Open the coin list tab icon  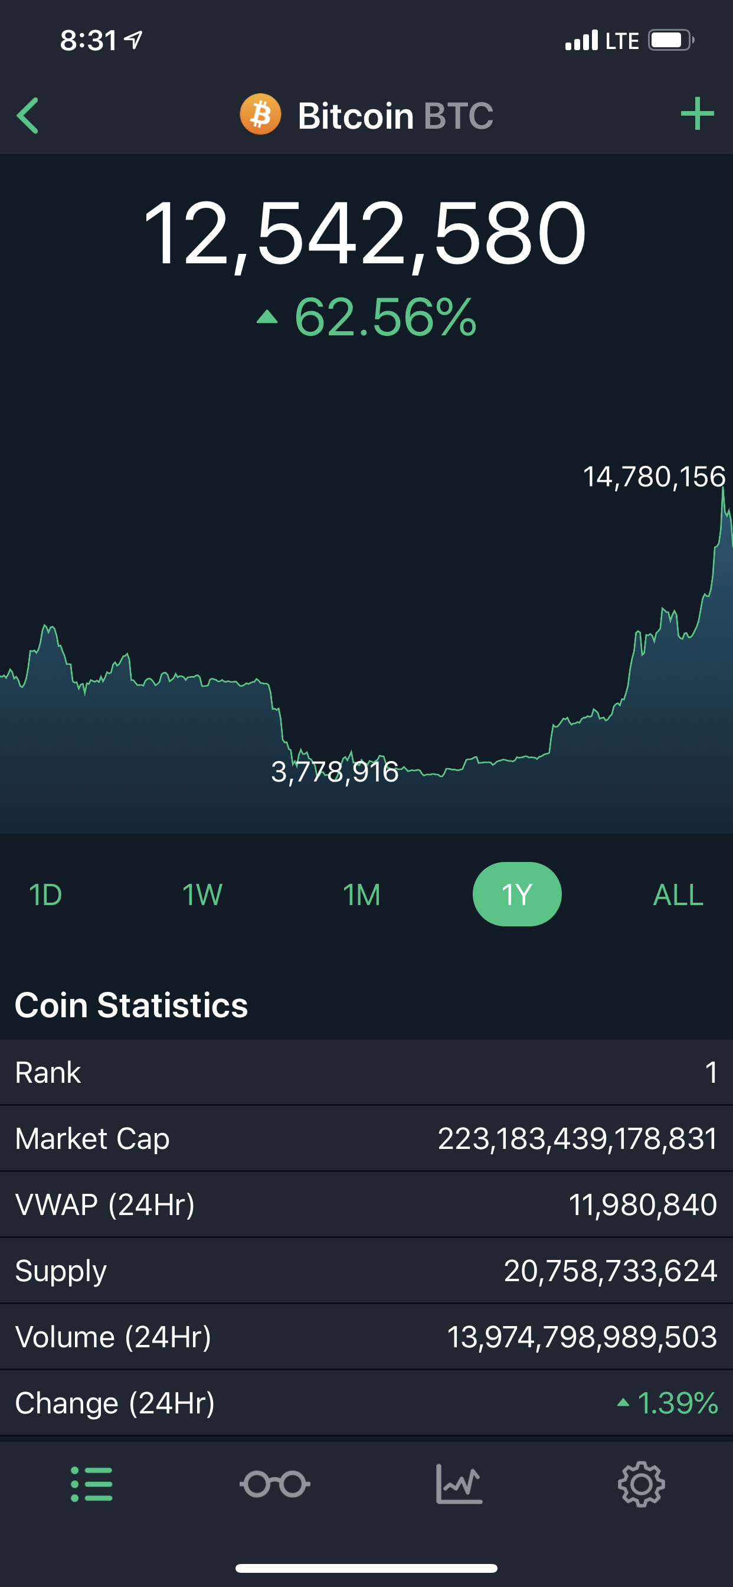92,1484
